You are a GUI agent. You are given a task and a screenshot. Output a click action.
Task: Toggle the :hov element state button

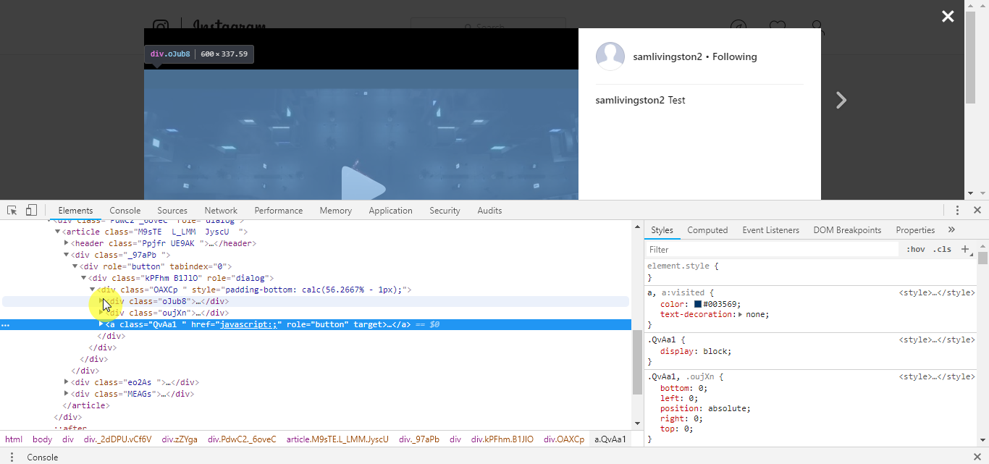pyautogui.click(x=916, y=249)
